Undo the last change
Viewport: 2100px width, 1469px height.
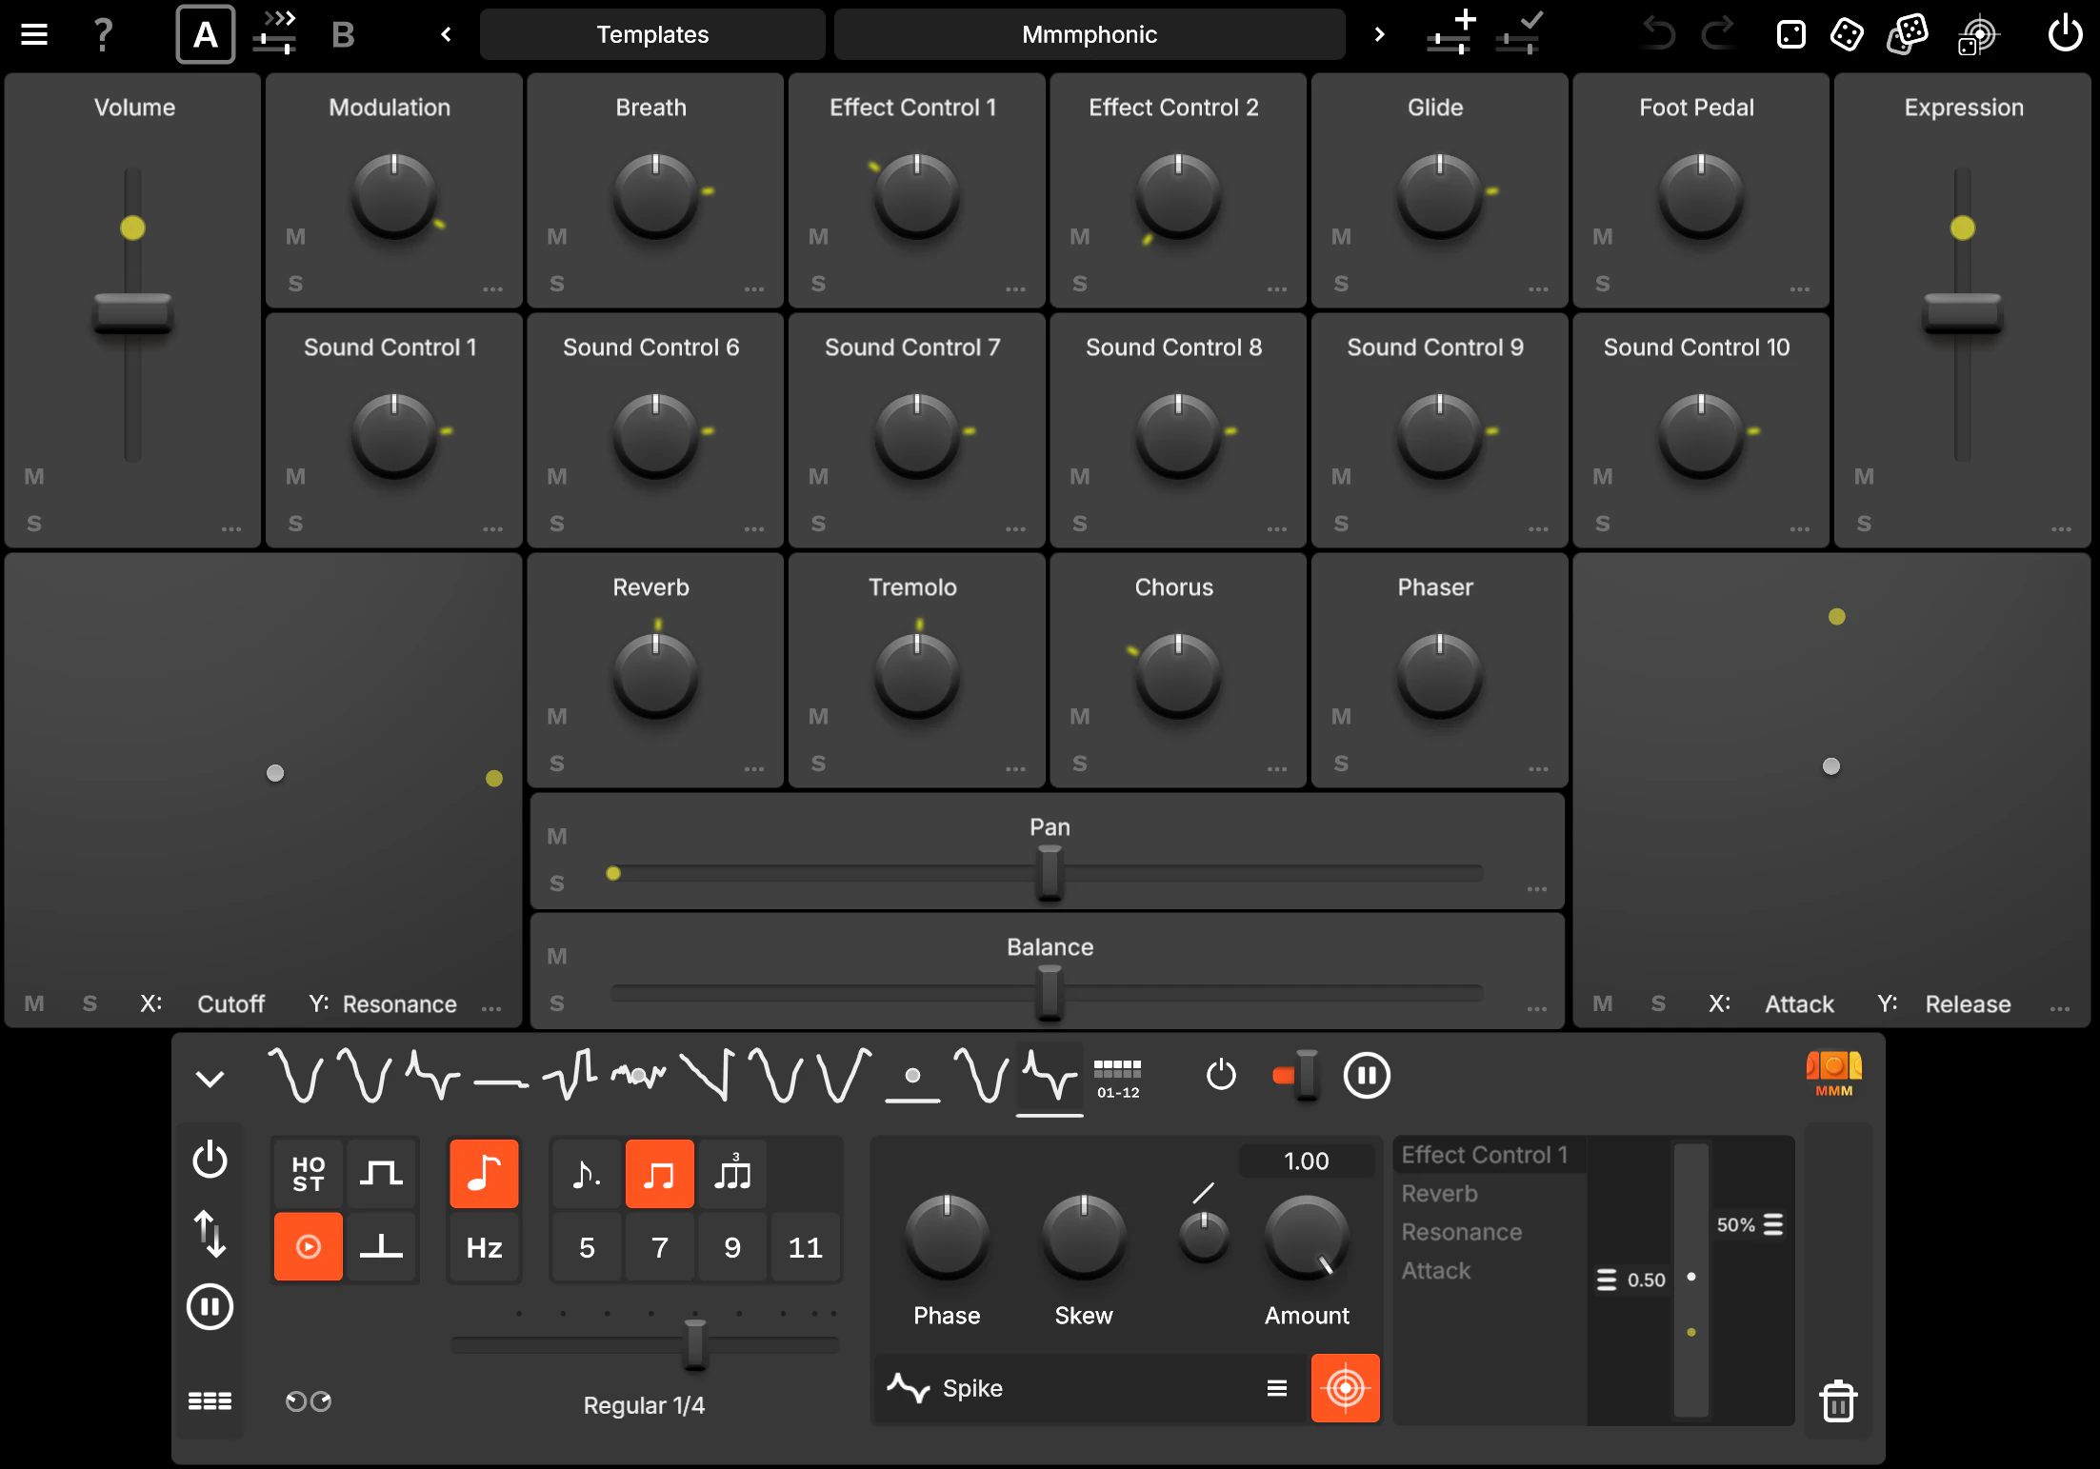click(x=1659, y=34)
